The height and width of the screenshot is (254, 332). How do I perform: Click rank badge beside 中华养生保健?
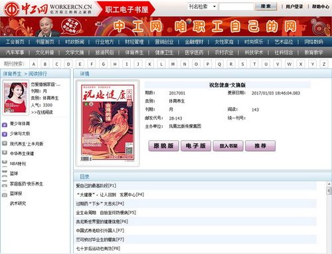pos(5,152)
